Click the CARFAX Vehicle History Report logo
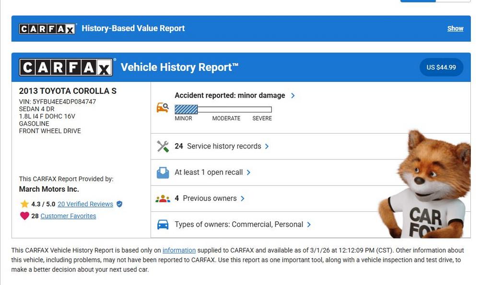Screen dimensions: 491x285 [66, 68]
